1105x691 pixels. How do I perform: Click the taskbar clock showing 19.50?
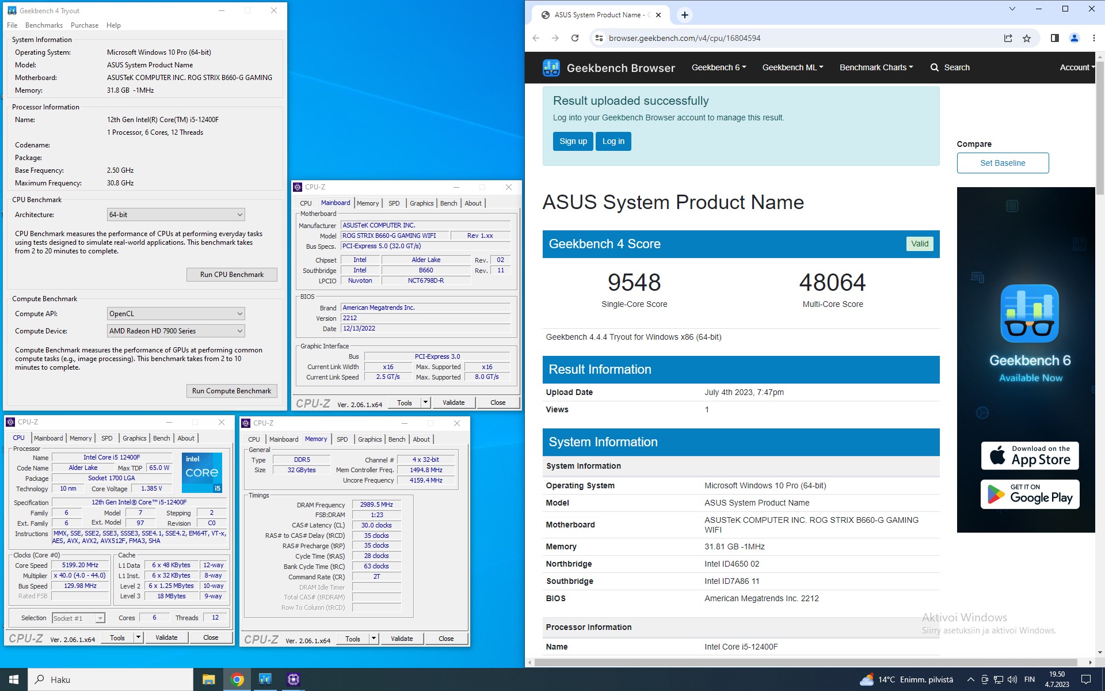point(1057,679)
